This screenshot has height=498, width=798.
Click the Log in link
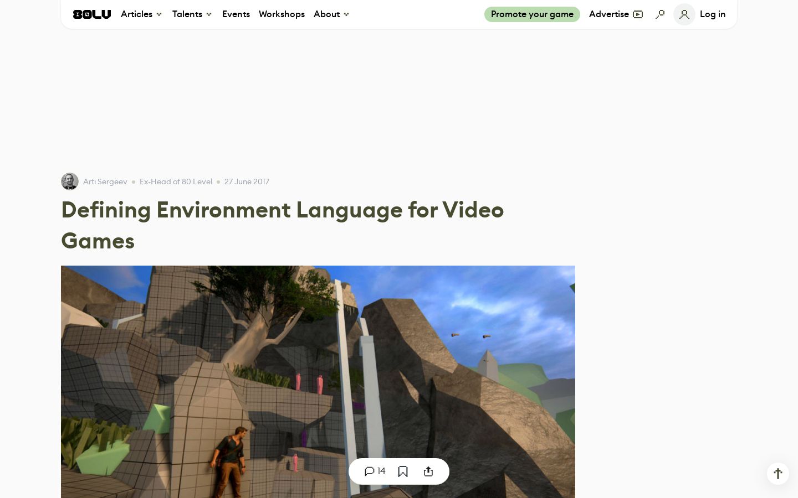713,14
